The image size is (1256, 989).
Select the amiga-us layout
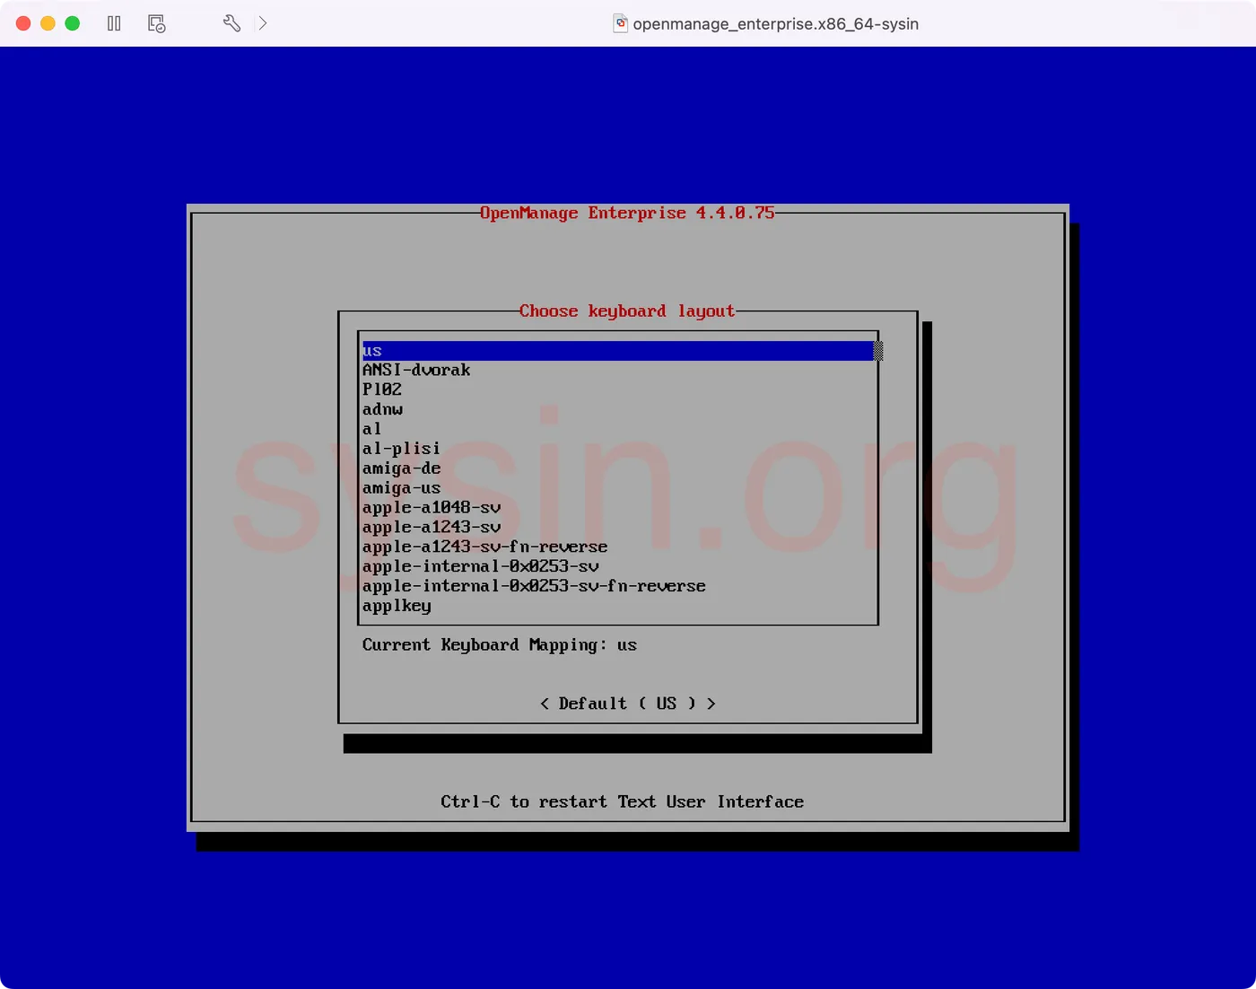[617, 488]
